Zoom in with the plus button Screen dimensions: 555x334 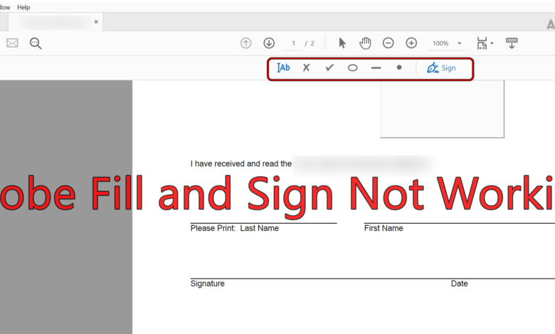pyautogui.click(x=411, y=43)
